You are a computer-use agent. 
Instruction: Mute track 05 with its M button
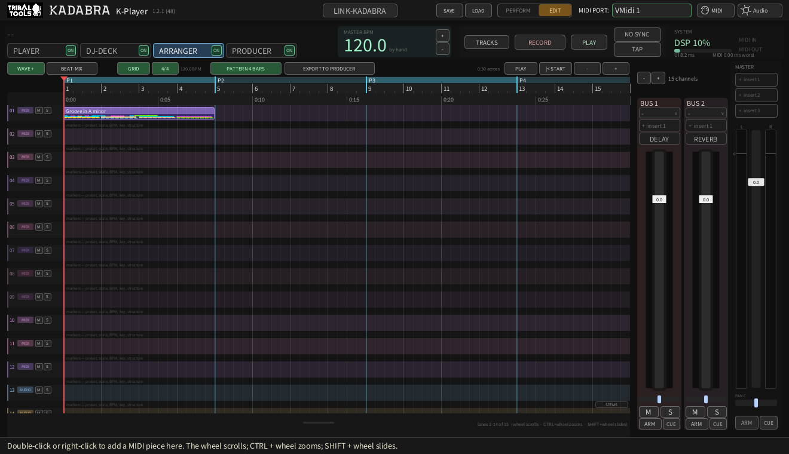pyautogui.click(x=39, y=204)
